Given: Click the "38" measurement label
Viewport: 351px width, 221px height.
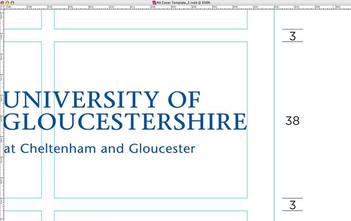Looking at the screenshot, I should click(292, 121).
